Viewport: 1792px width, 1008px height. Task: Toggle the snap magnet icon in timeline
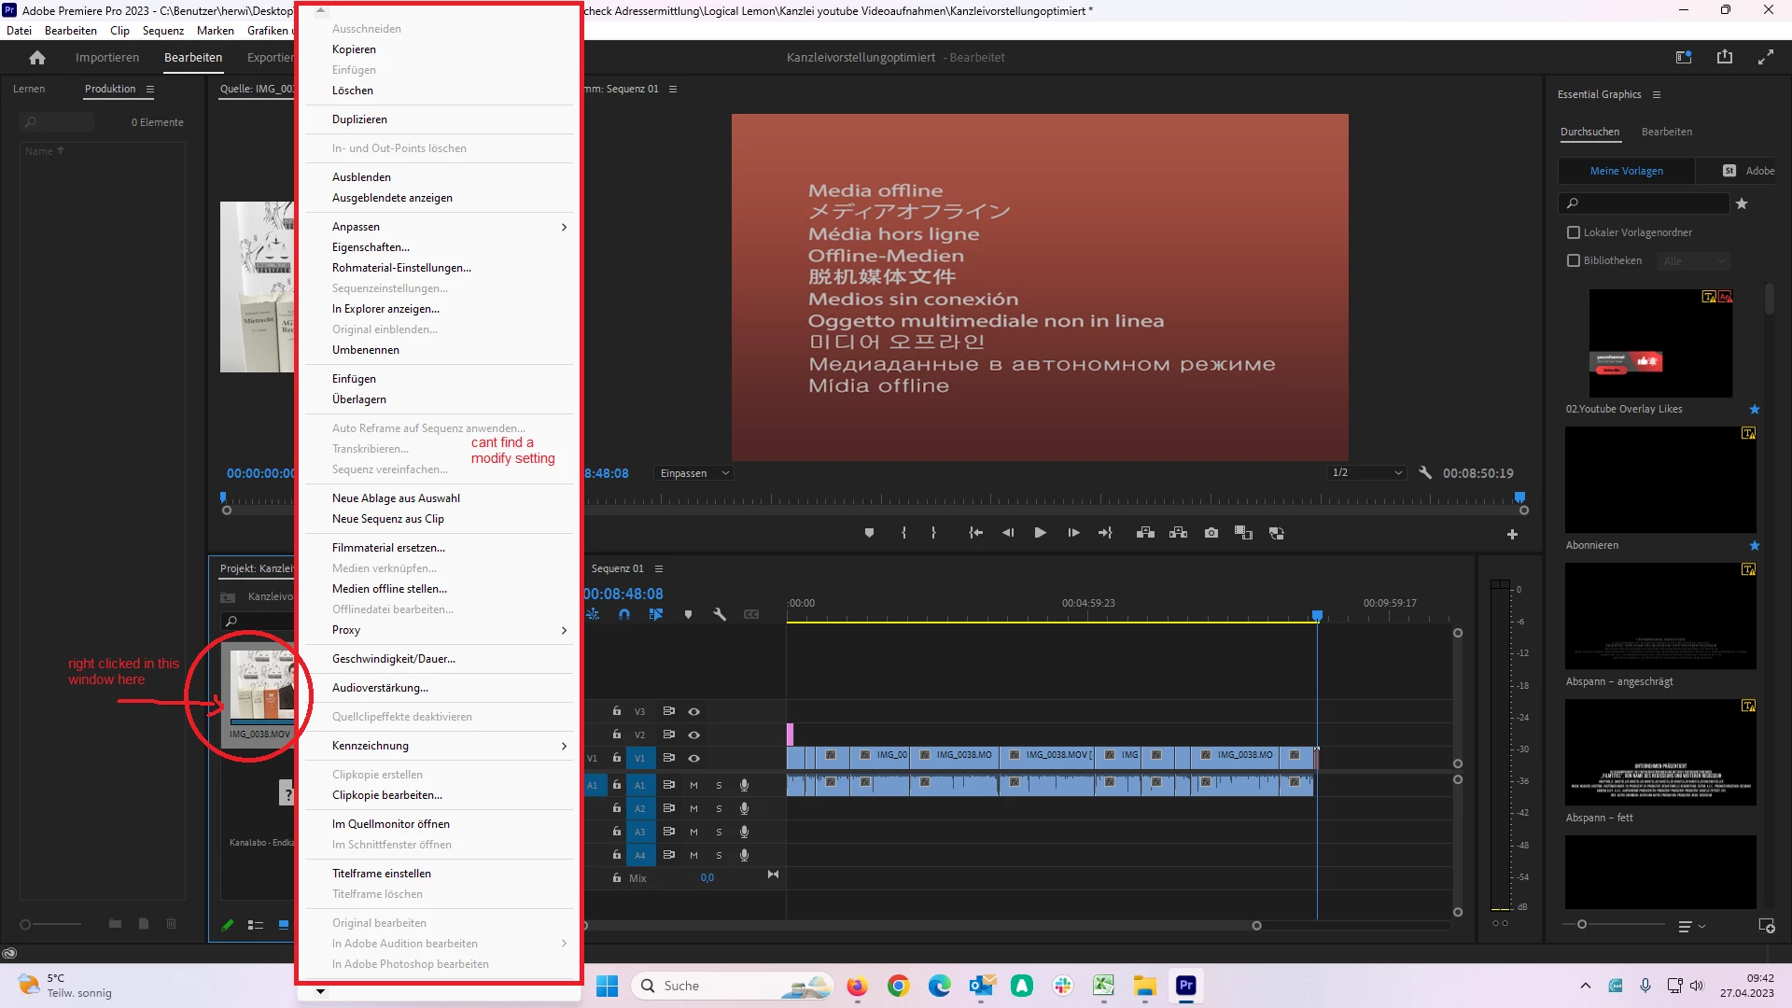click(624, 614)
